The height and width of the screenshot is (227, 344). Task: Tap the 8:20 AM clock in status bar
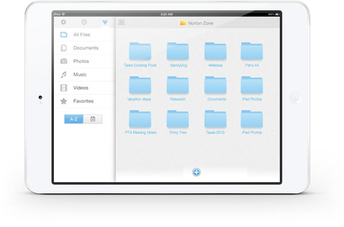[x=167, y=15]
